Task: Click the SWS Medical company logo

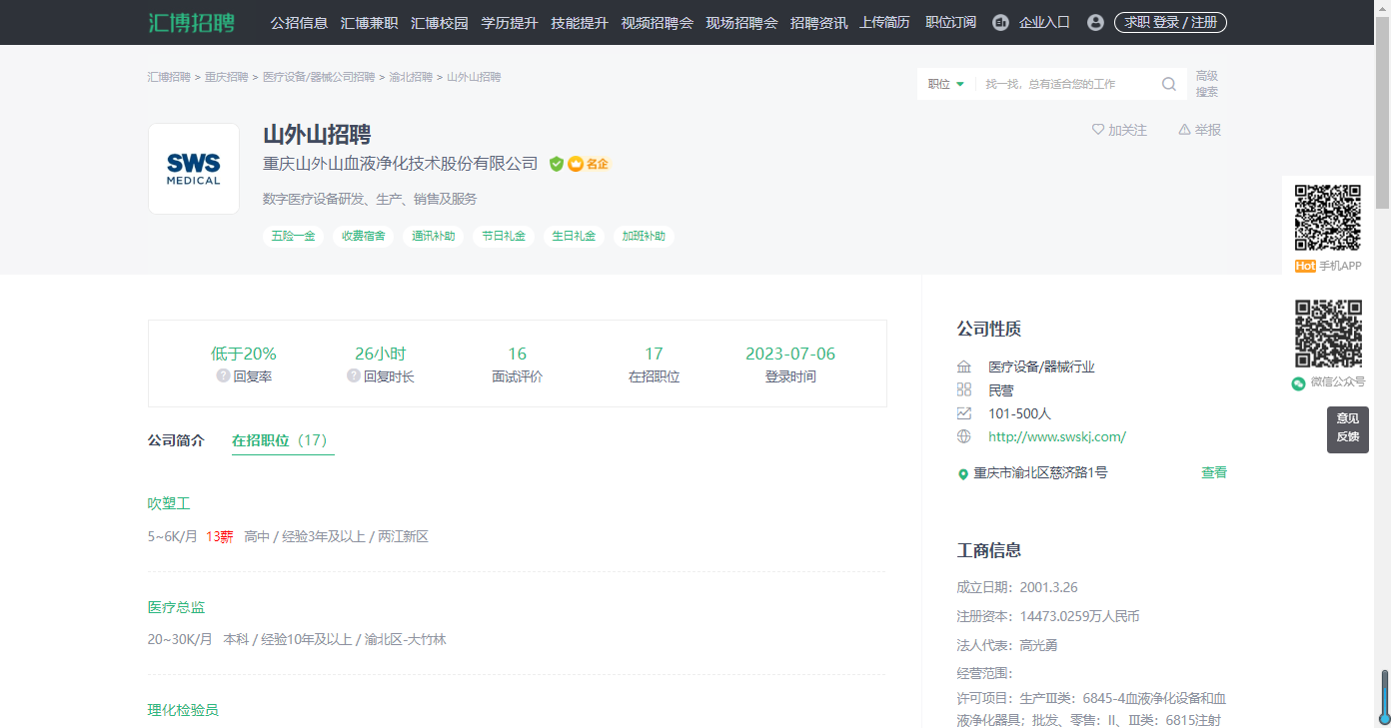Action: [194, 169]
